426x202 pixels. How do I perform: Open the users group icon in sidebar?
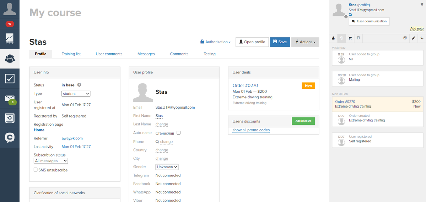[10, 58]
